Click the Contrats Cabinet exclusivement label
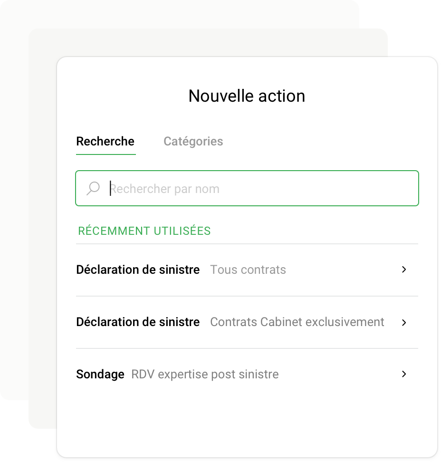The width and height of the screenshot is (441, 462). pos(297,322)
